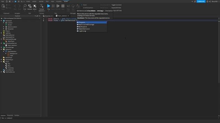Switch to the SCRIPT ribbon tab
Screen dimensions: 220x123
[x=66, y=1]
